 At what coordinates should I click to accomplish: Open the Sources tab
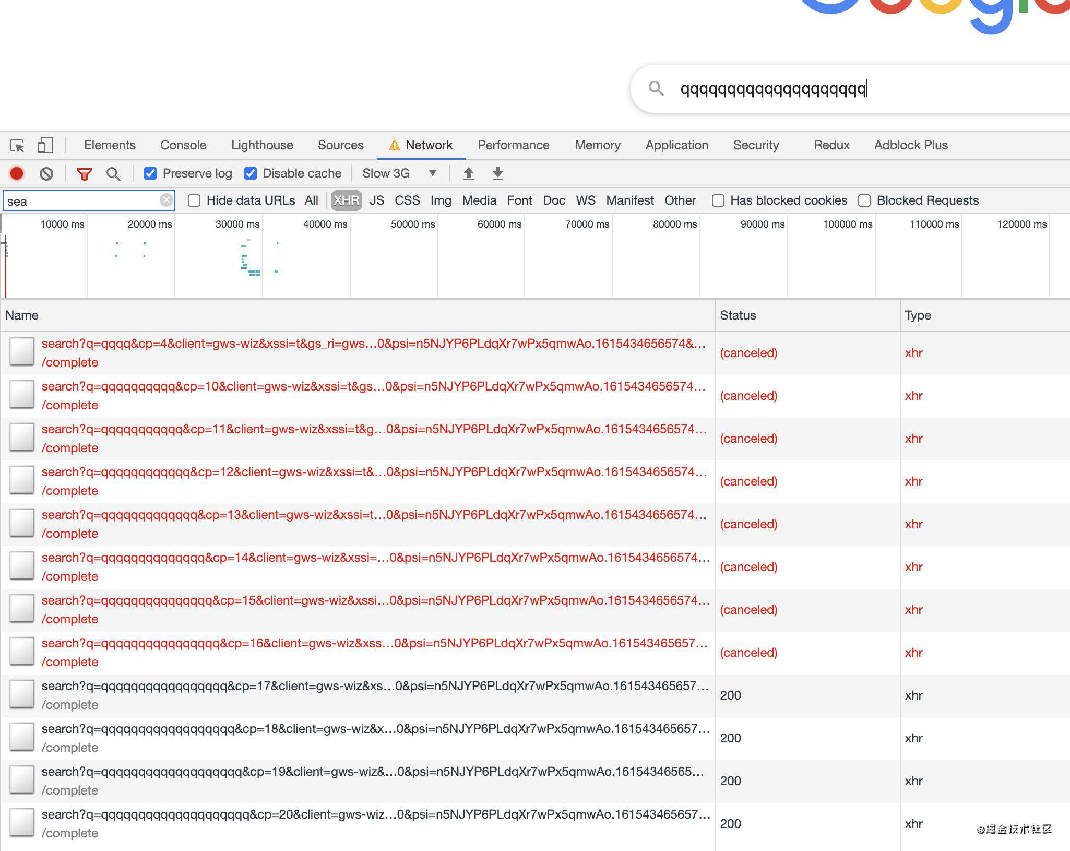tap(341, 145)
